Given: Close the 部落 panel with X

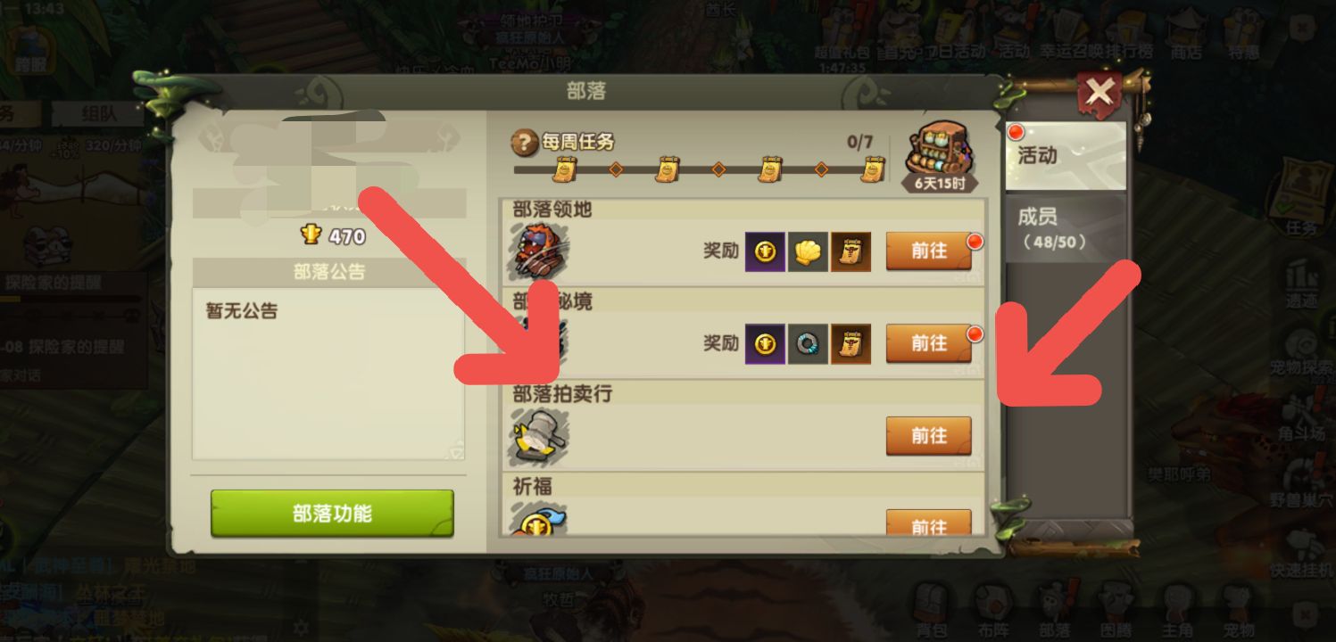Looking at the screenshot, I should (1100, 92).
